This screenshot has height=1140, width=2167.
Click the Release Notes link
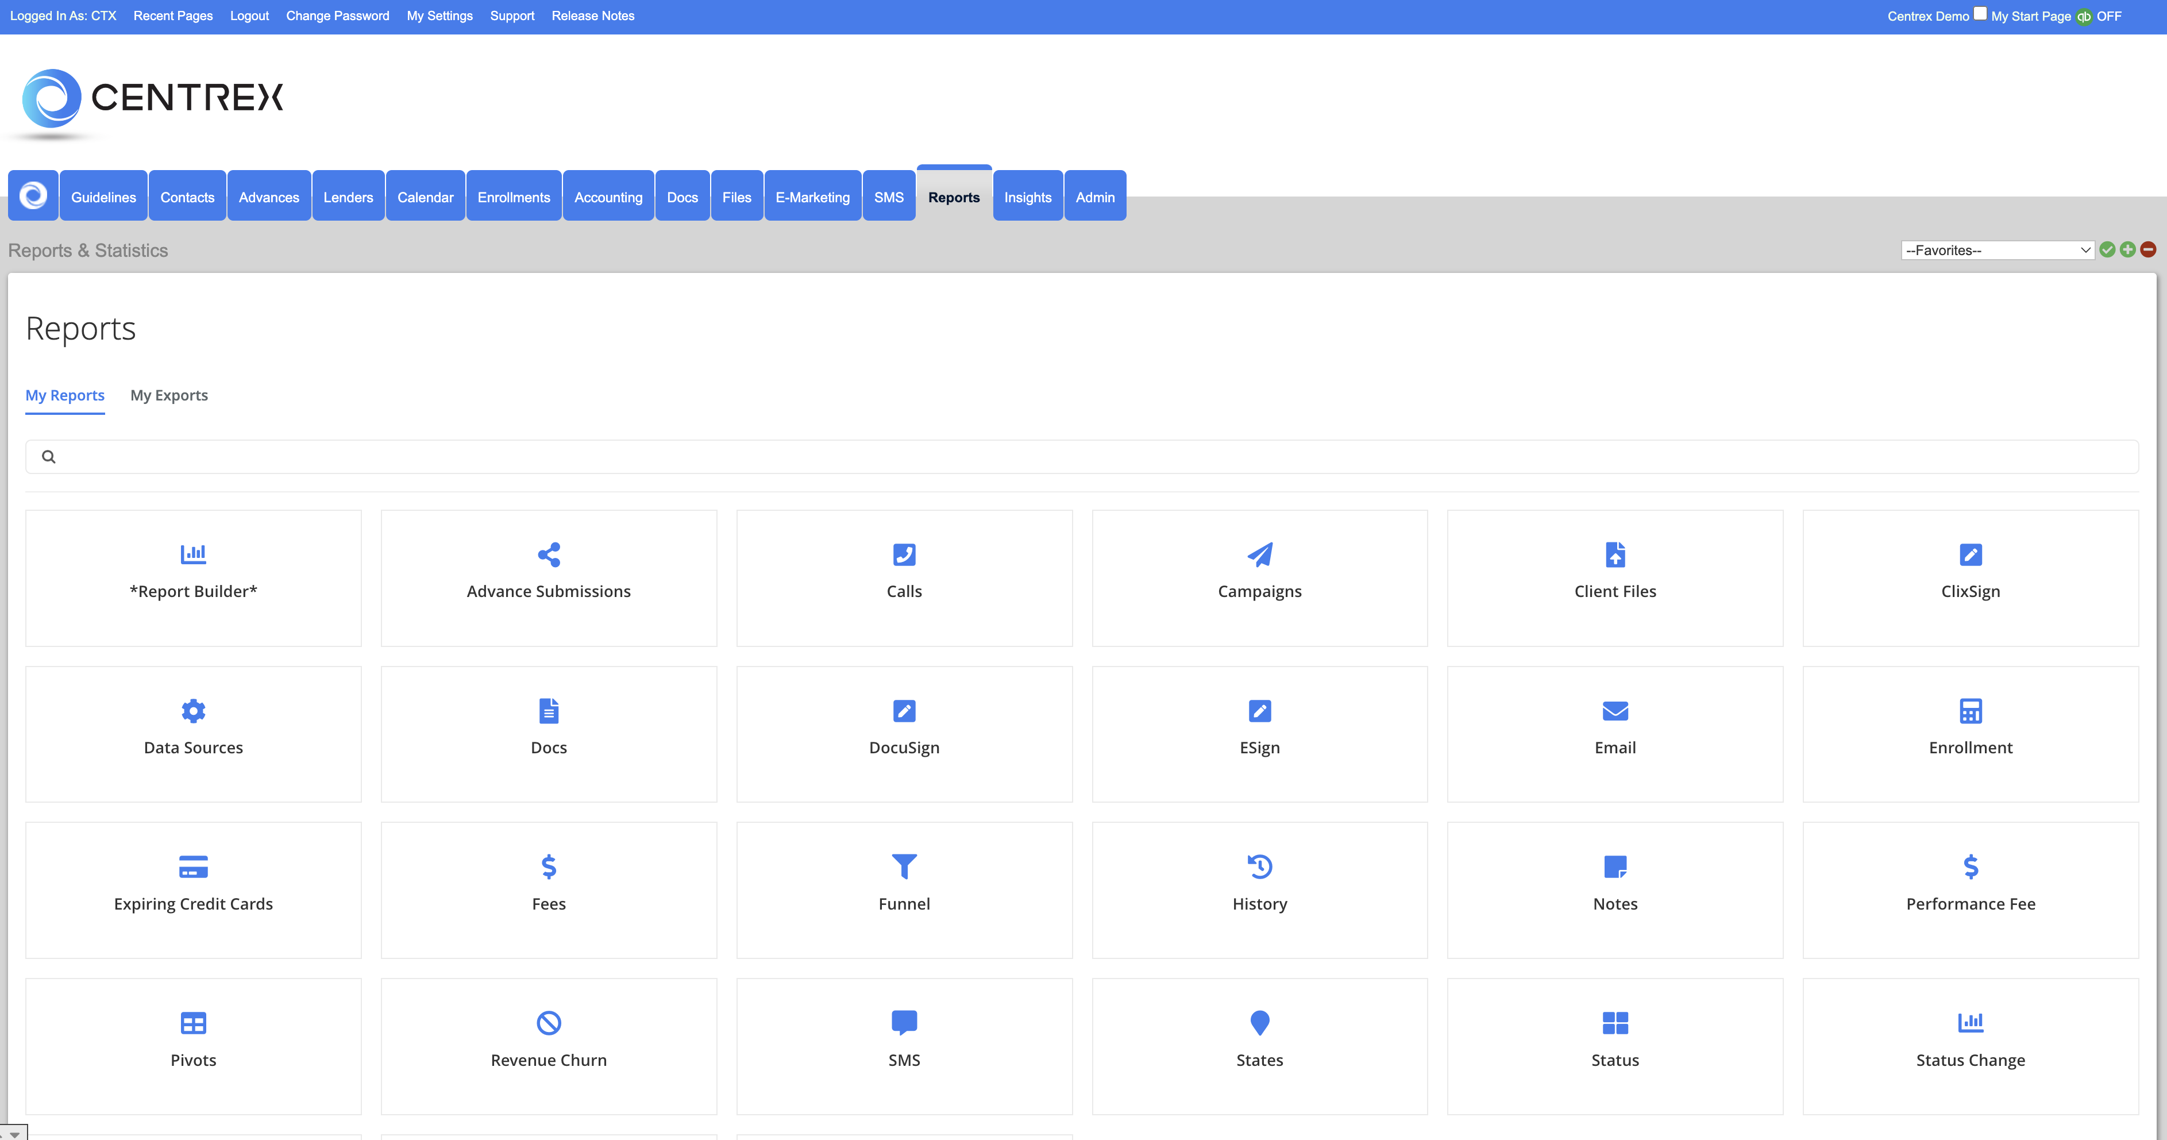coord(592,16)
